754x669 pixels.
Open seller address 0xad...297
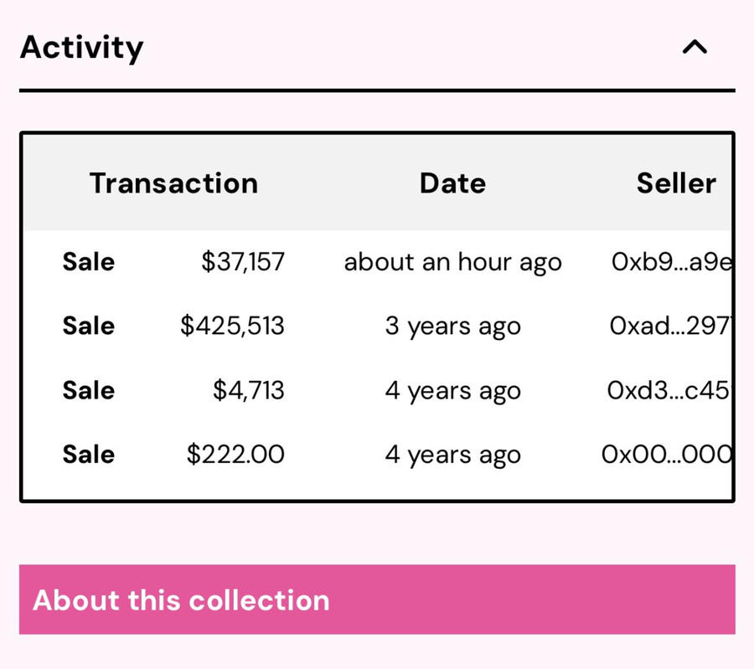(x=669, y=326)
